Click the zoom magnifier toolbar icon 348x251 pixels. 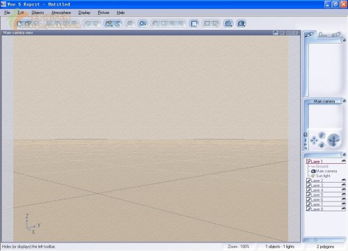228,24
